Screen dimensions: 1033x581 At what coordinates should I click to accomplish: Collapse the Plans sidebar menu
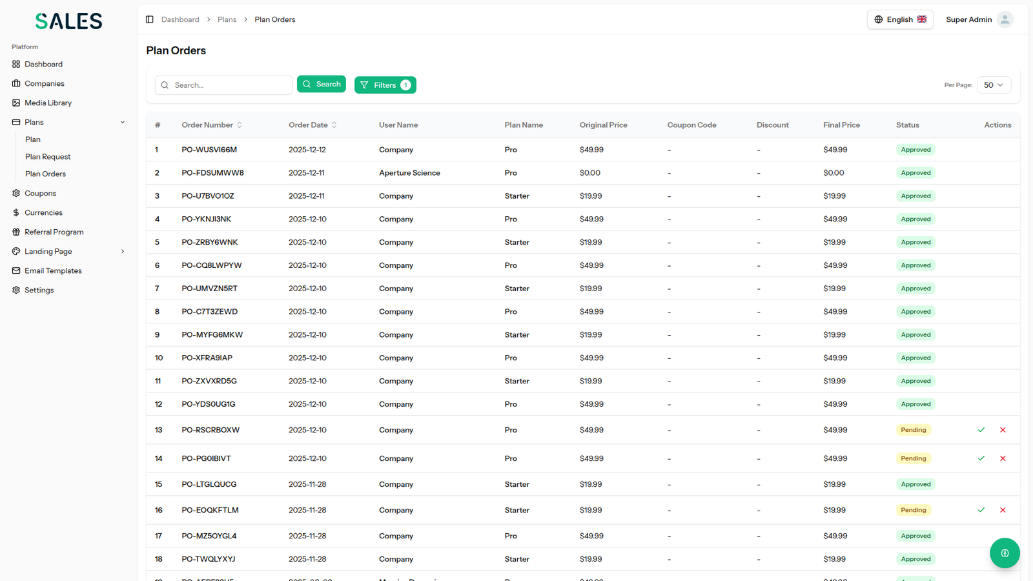tap(123, 122)
